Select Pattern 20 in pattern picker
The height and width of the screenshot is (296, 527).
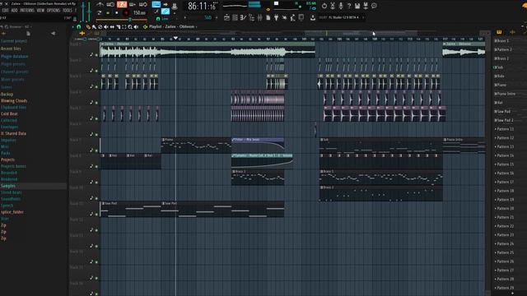point(505,208)
